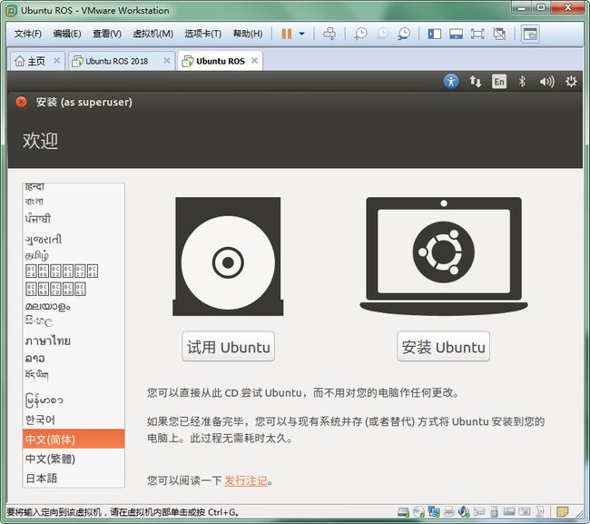The height and width of the screenshot is (524, 590).
Task: Switch to Unity mode icon
Action: coord(499,35)
